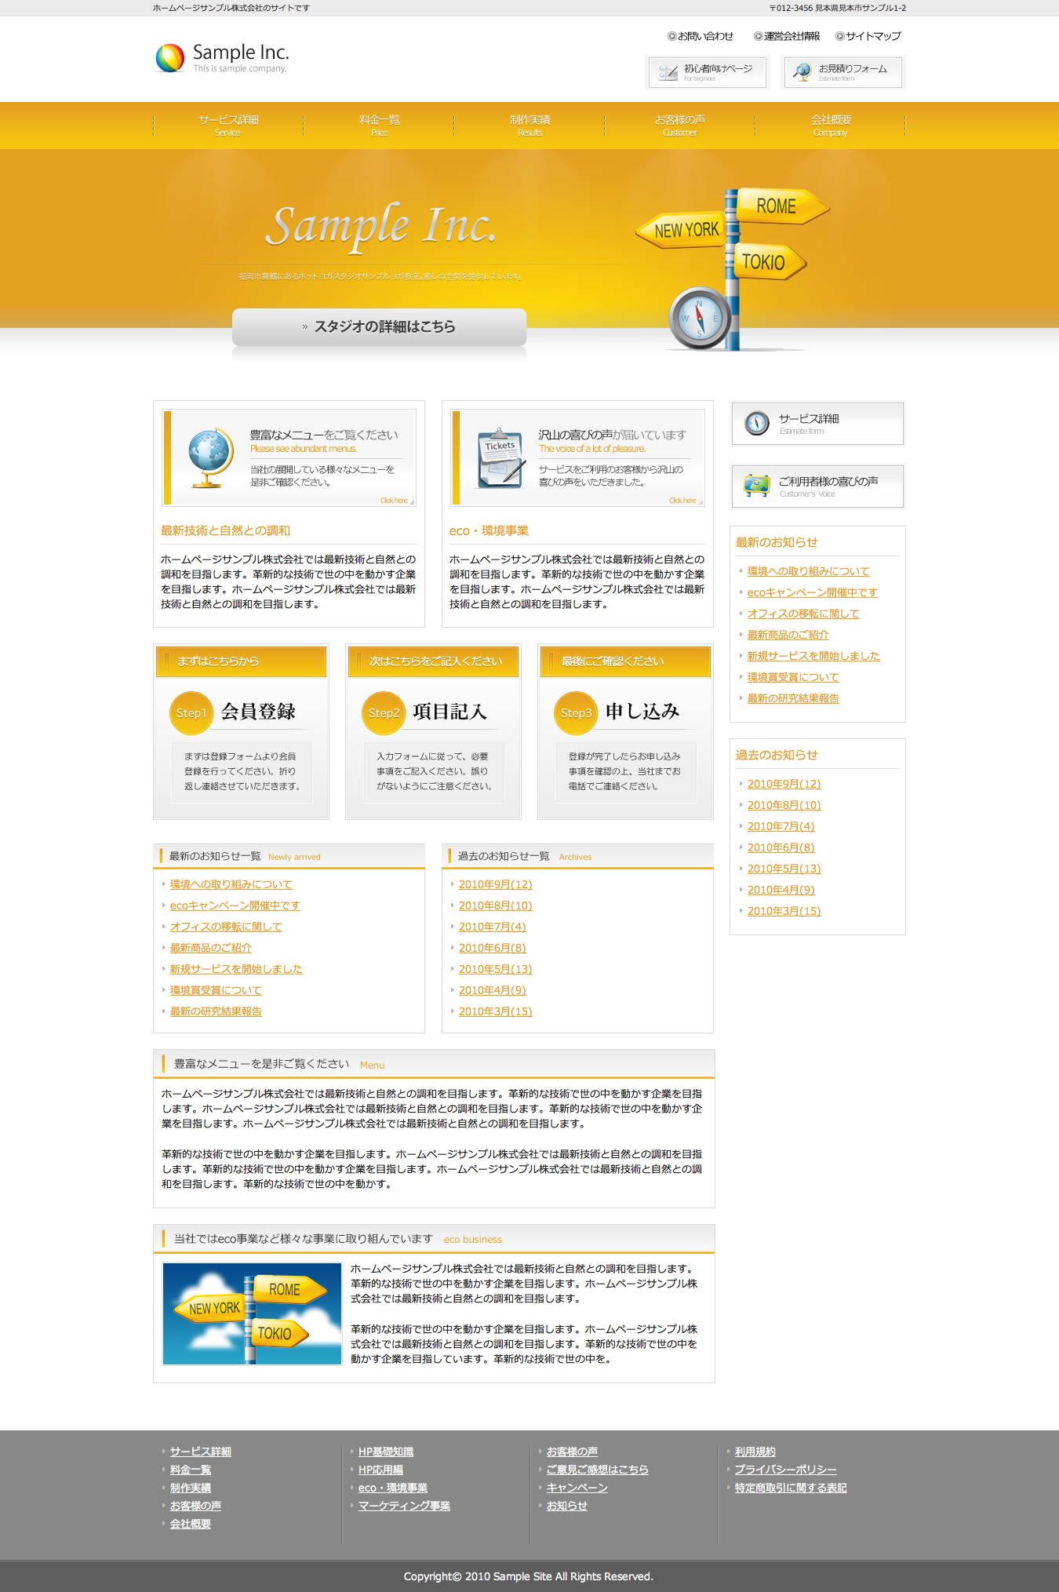The height and width of the screenshot is (1592, 1059).
Task: Click the Sample Inc. colorful globe logo
Action: coord(170,59)
